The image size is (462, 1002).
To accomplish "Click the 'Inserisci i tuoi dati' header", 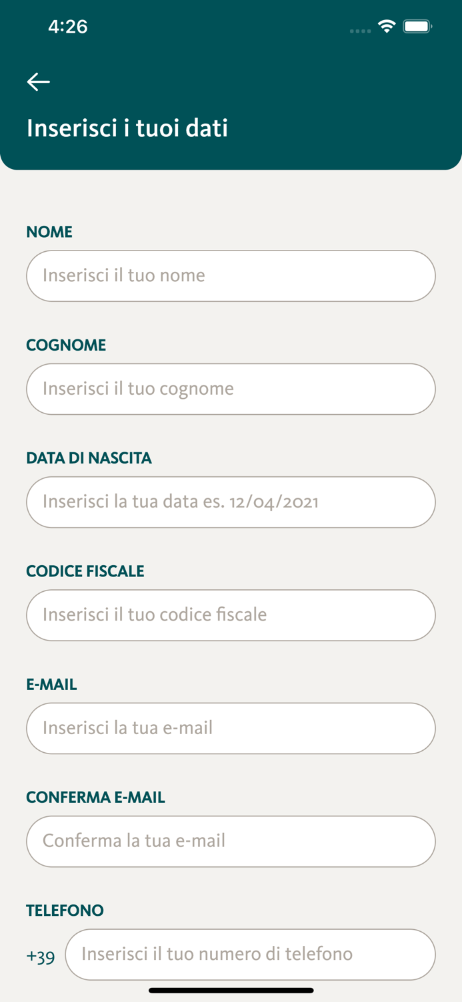I will (x=127, y=128).
